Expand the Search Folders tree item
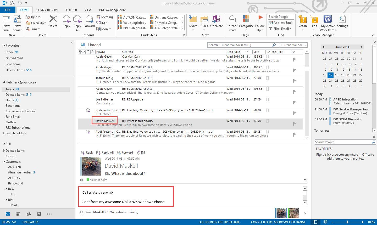The height and width of the screenshot is (225, 377). 4,133
